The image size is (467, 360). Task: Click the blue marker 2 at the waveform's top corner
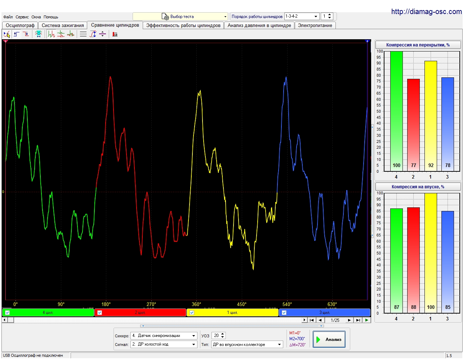[x=368, y=41]
